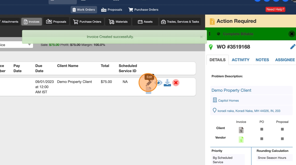View the invoice with the eye icon
The width and height of the screenshot is (296, 165).
tap(159, 83)
